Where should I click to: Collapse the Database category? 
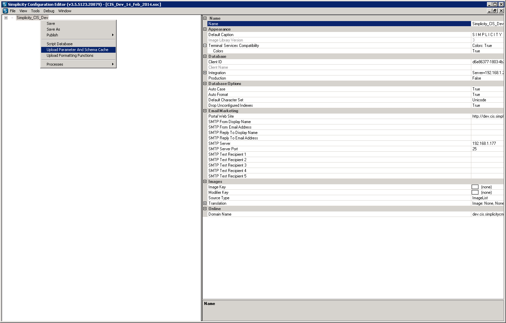tap(205, 56)
